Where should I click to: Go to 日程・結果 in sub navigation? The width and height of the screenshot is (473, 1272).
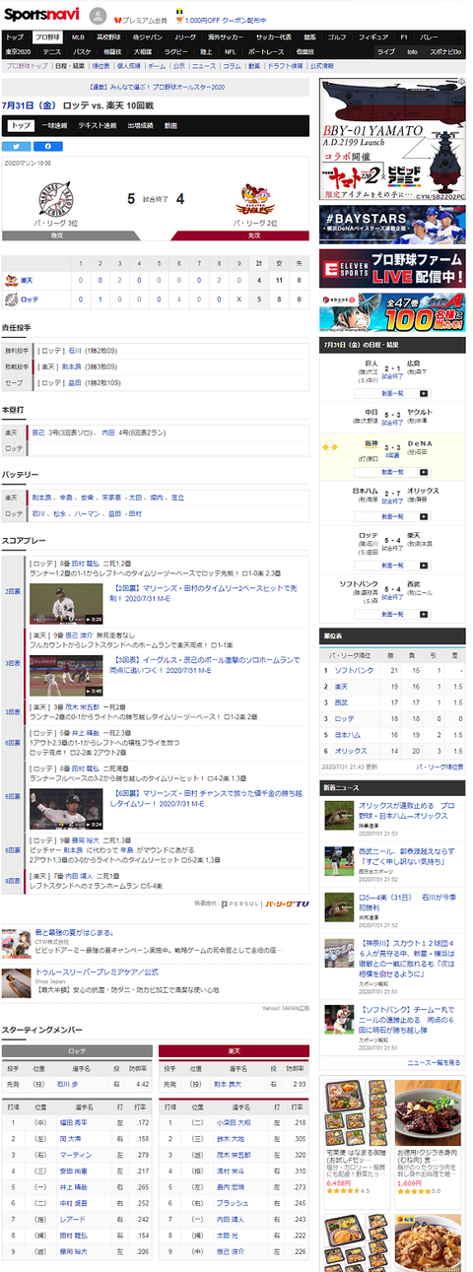(x=69, y=65)
